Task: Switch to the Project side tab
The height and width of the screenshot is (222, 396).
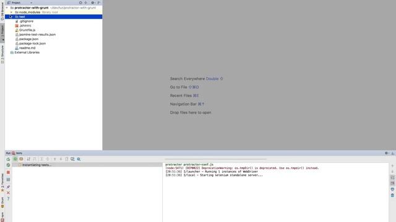Action: coord(2,32)
